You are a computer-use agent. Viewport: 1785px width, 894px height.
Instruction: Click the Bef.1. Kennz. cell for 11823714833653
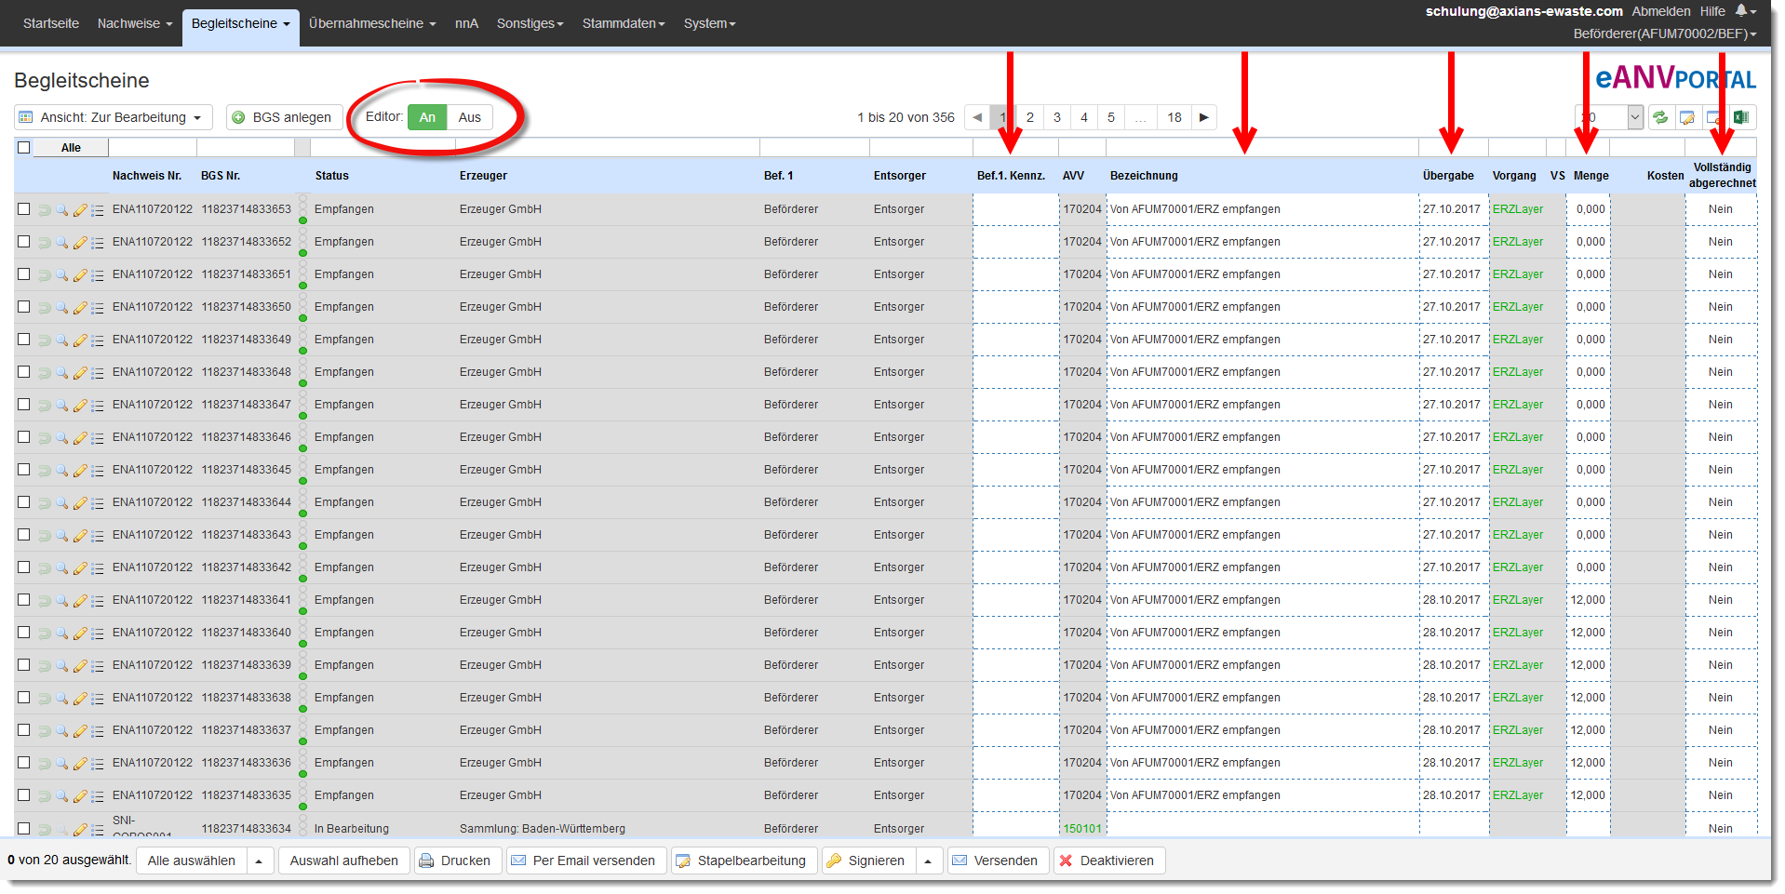click(1016, 209)
